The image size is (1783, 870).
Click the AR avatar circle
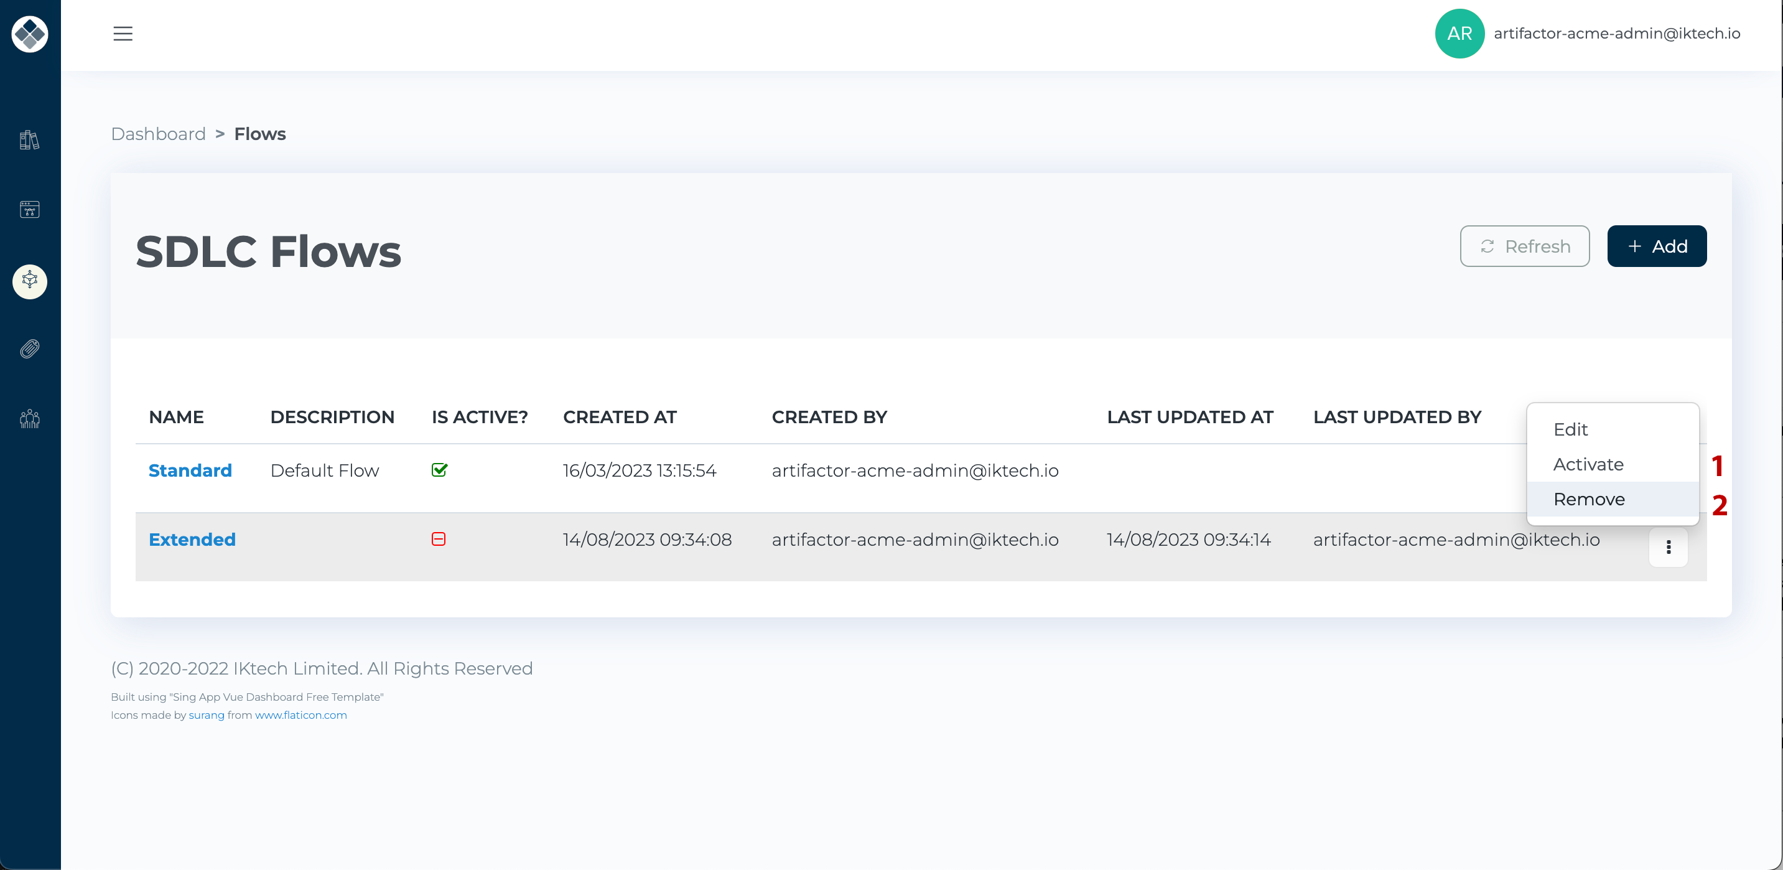coord(1459,33)
